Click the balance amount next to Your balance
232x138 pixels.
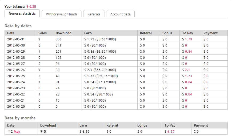(31, 6)
